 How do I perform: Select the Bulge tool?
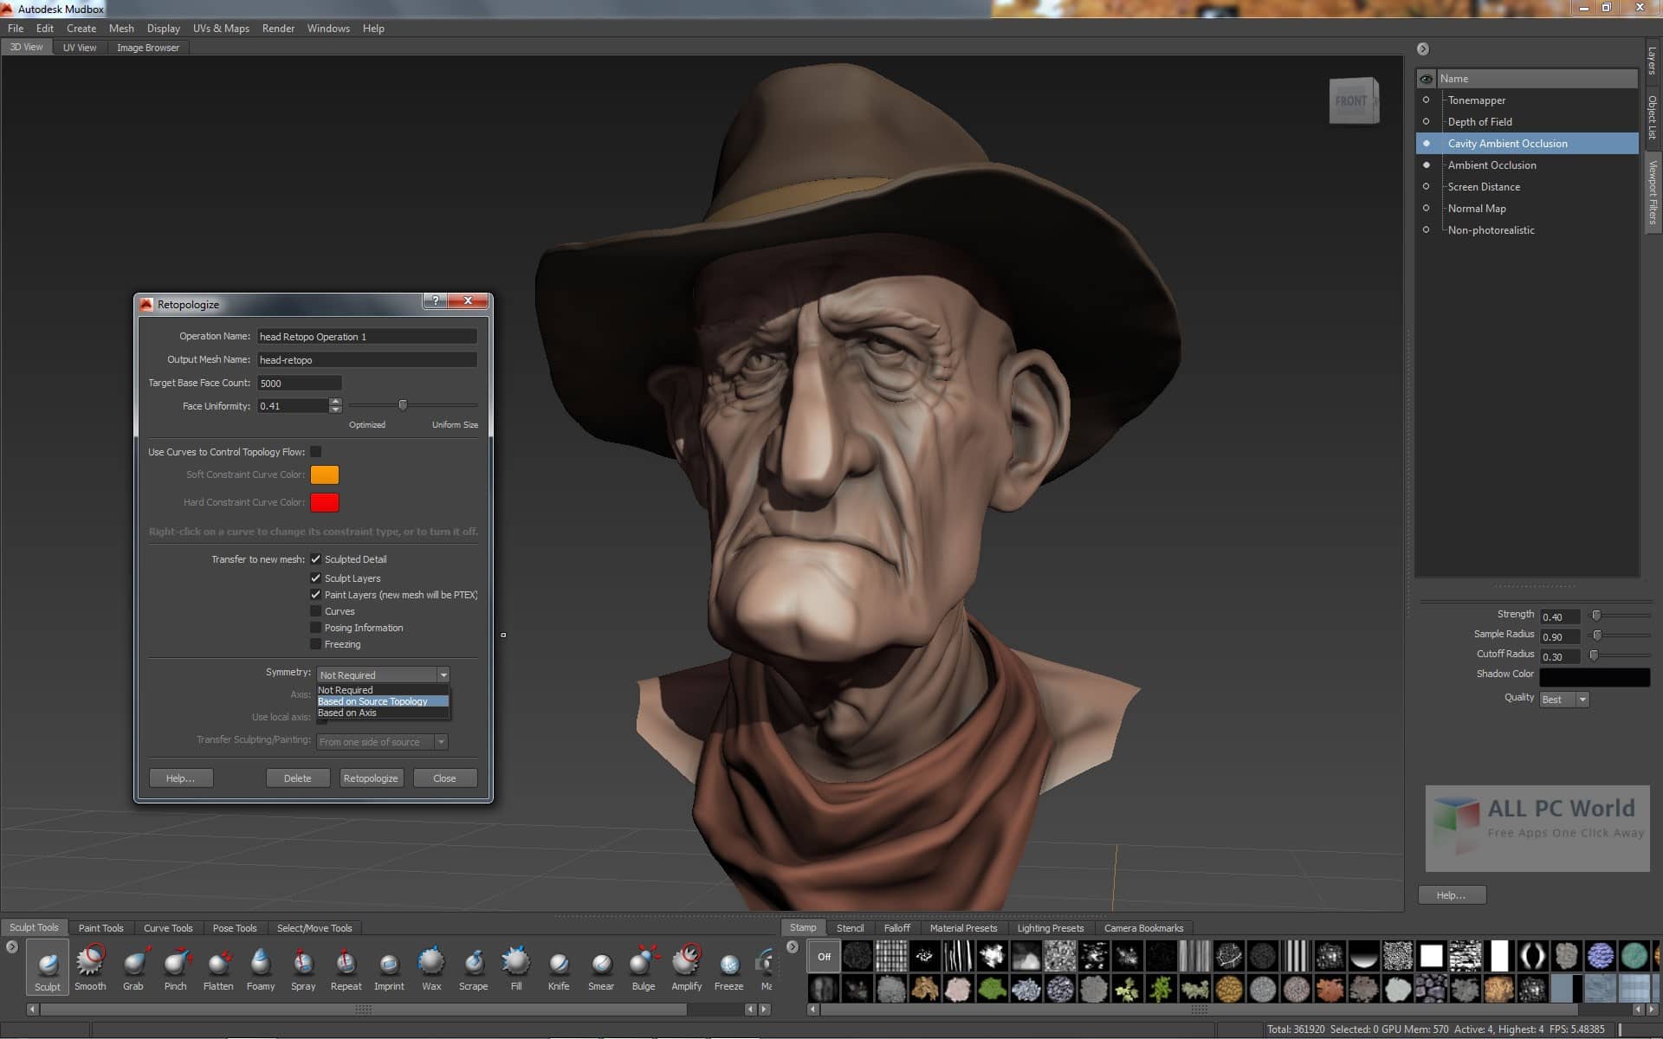[644, 967]
